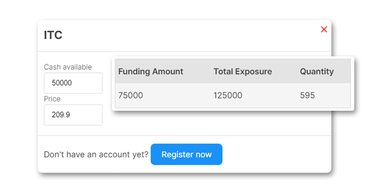Viewport: 370px width, 194px height.
Task: Click the Total Exposure column header
Action: click(242, 72)
